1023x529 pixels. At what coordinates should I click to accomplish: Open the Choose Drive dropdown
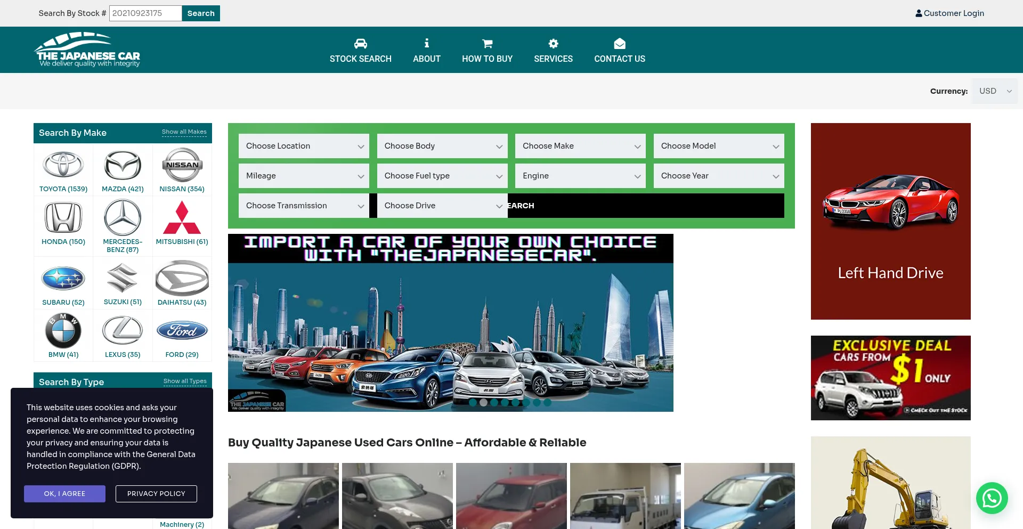coord(442,206)
